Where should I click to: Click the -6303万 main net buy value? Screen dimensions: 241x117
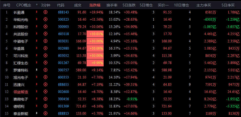(x=210, y=20)
